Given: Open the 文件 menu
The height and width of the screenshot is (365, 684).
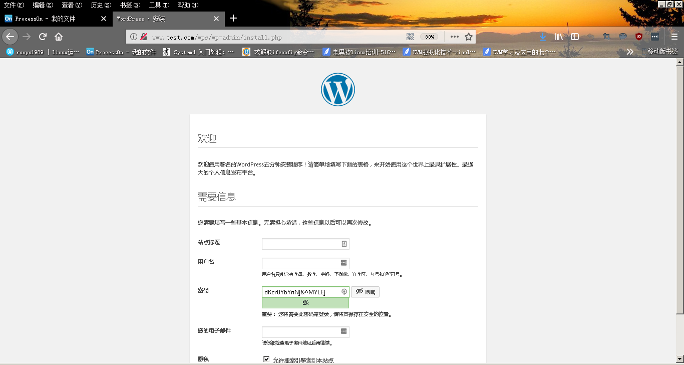Looking at the screenshot, I should click(14, 5).
